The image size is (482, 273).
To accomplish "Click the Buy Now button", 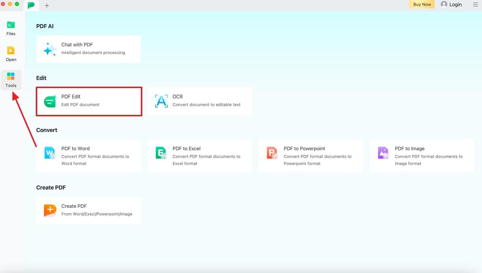I will point(422,5).
